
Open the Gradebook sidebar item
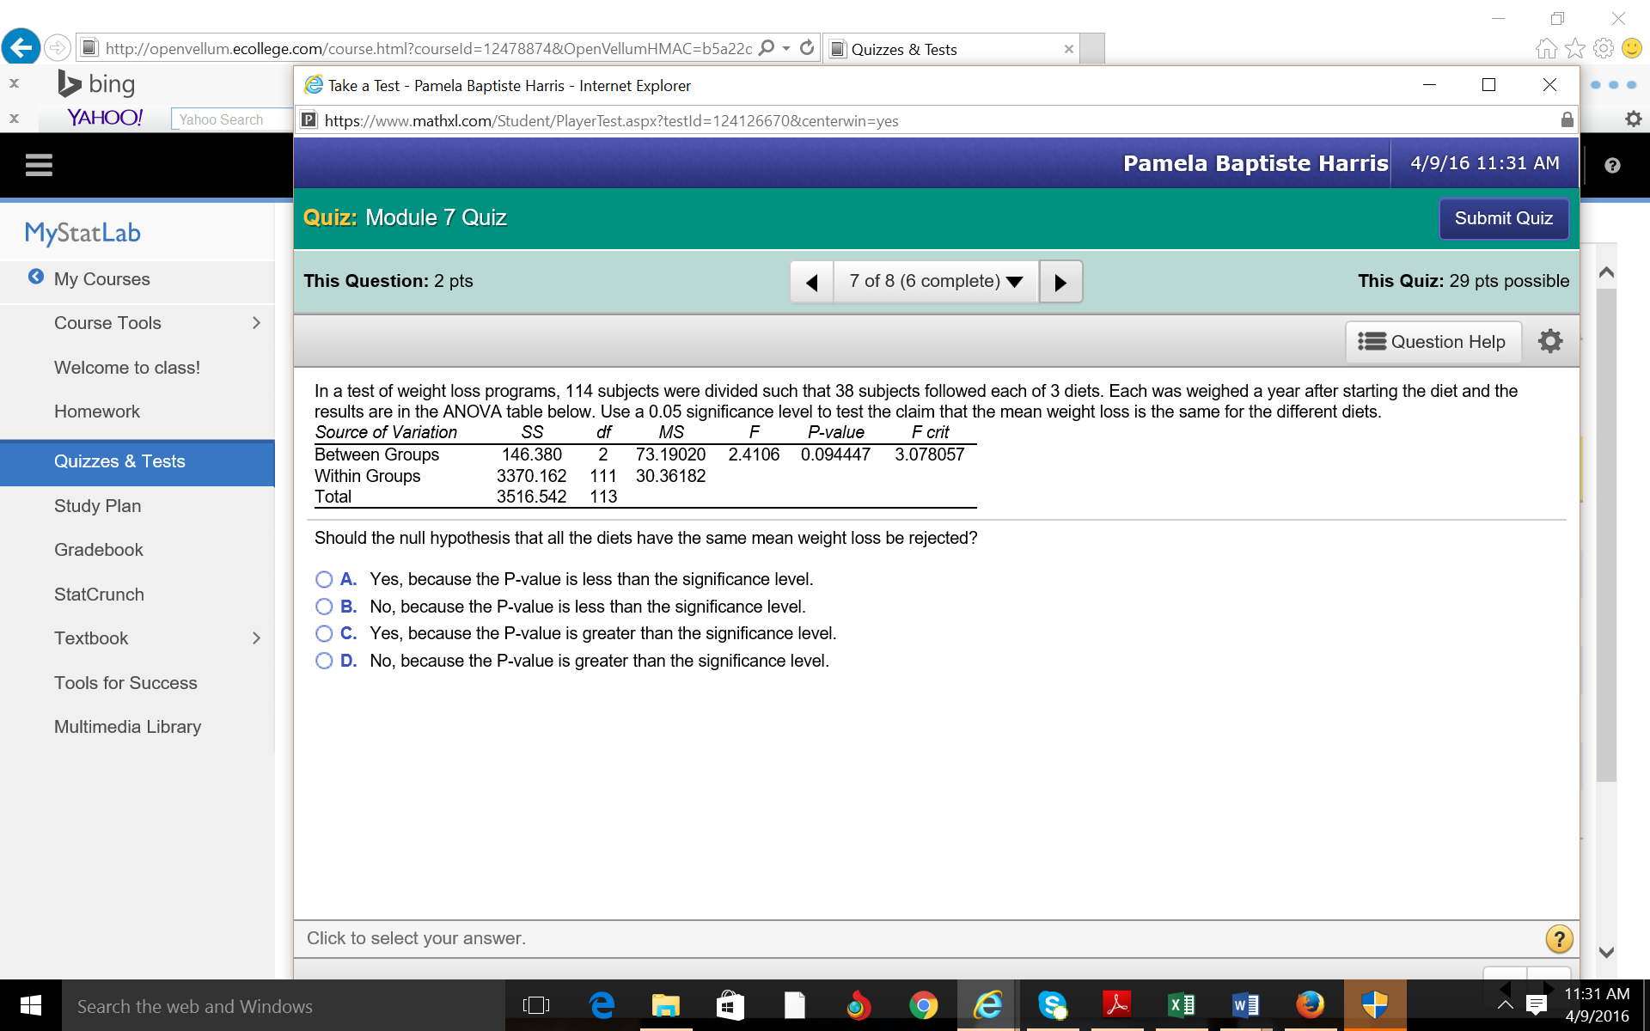98,550
